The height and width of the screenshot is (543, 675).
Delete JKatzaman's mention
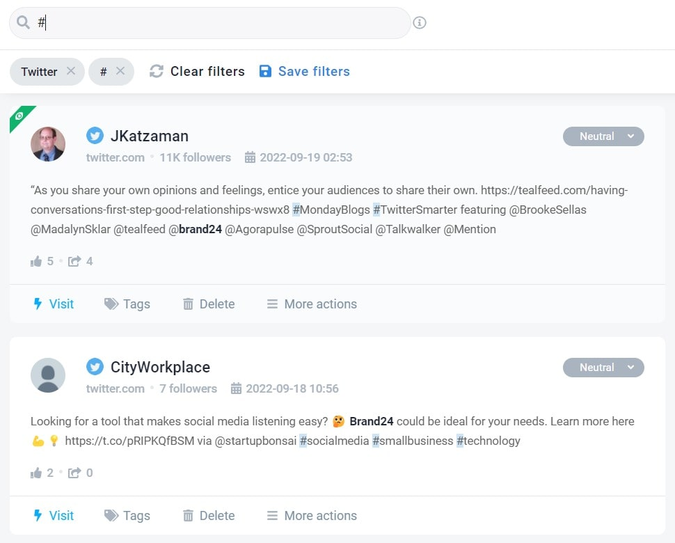(209, 304)
